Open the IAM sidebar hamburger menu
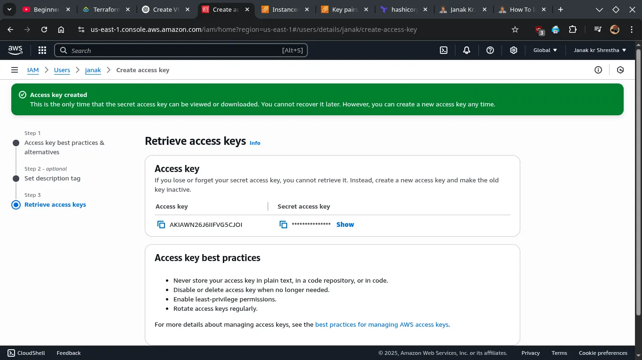 tap(15, 70)
